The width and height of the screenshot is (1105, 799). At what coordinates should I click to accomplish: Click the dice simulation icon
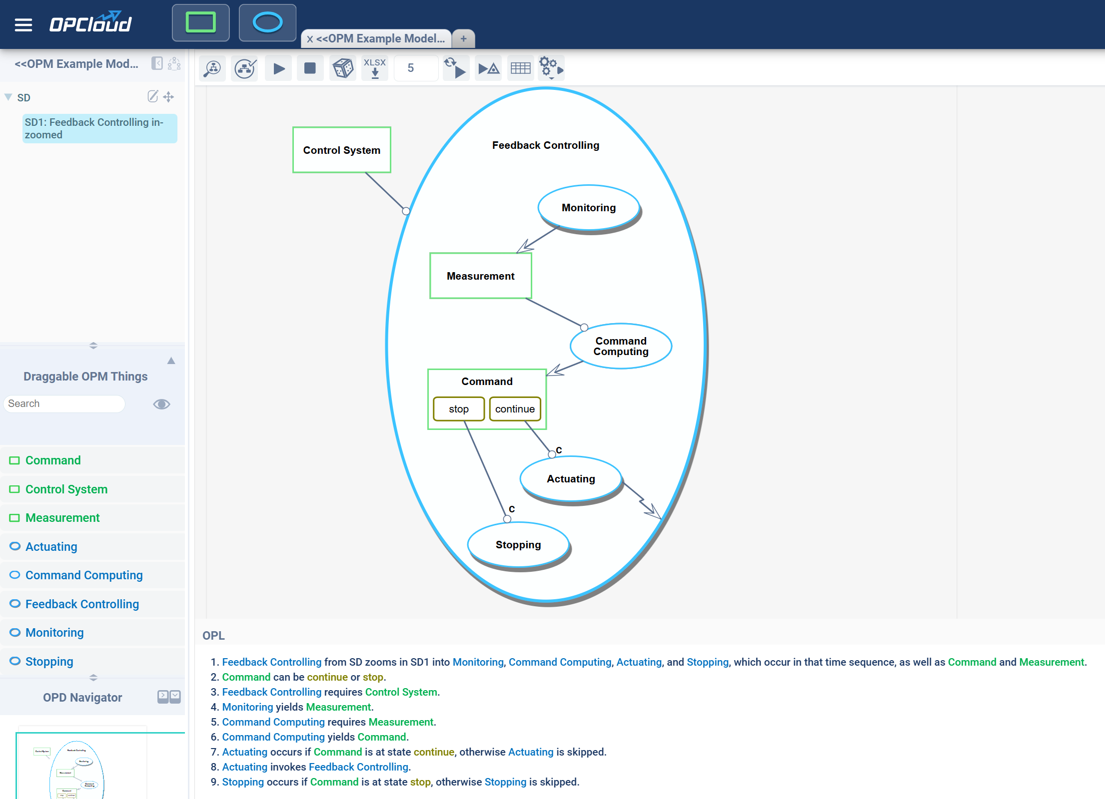tap(343, 68)
